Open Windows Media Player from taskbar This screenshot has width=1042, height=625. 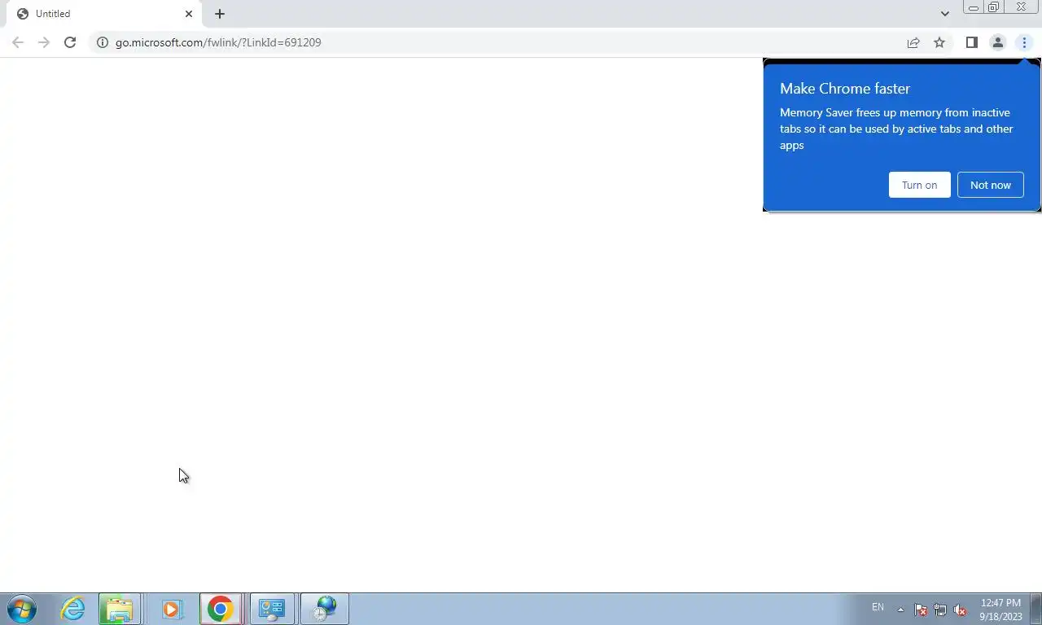171,609
